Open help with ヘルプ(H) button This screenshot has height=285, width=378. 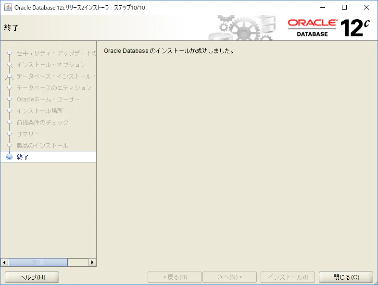[32, 277]
